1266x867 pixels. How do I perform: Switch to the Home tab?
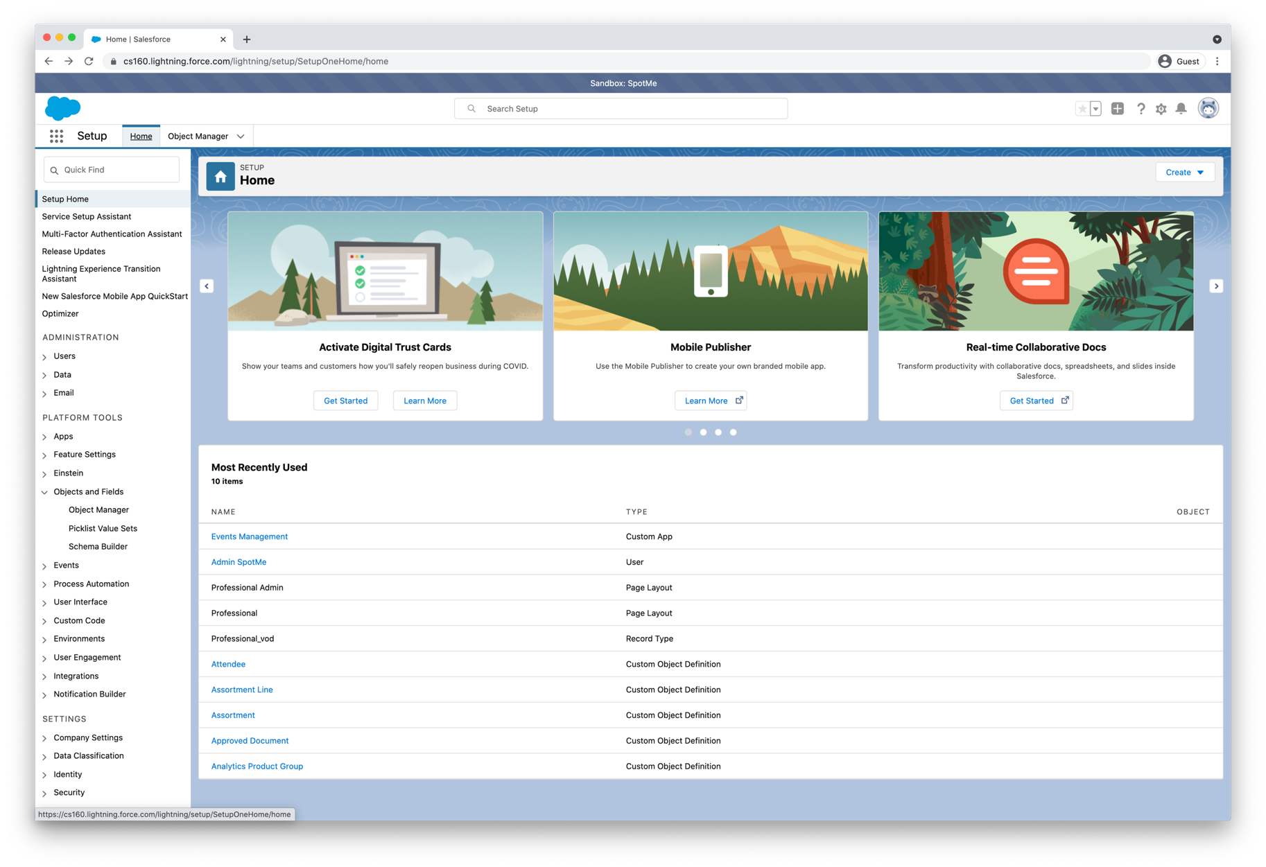click(141, 136)
